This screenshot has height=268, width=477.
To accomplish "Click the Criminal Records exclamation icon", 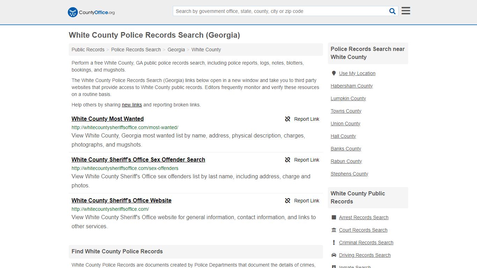I will (x=334, y=243).
